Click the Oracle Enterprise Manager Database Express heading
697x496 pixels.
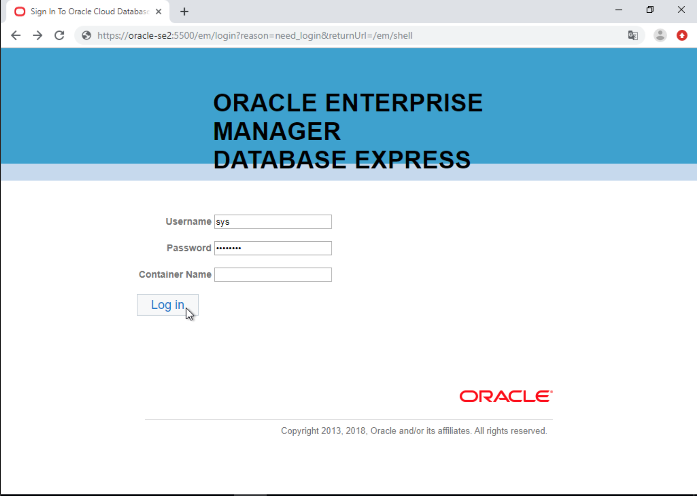348,131
